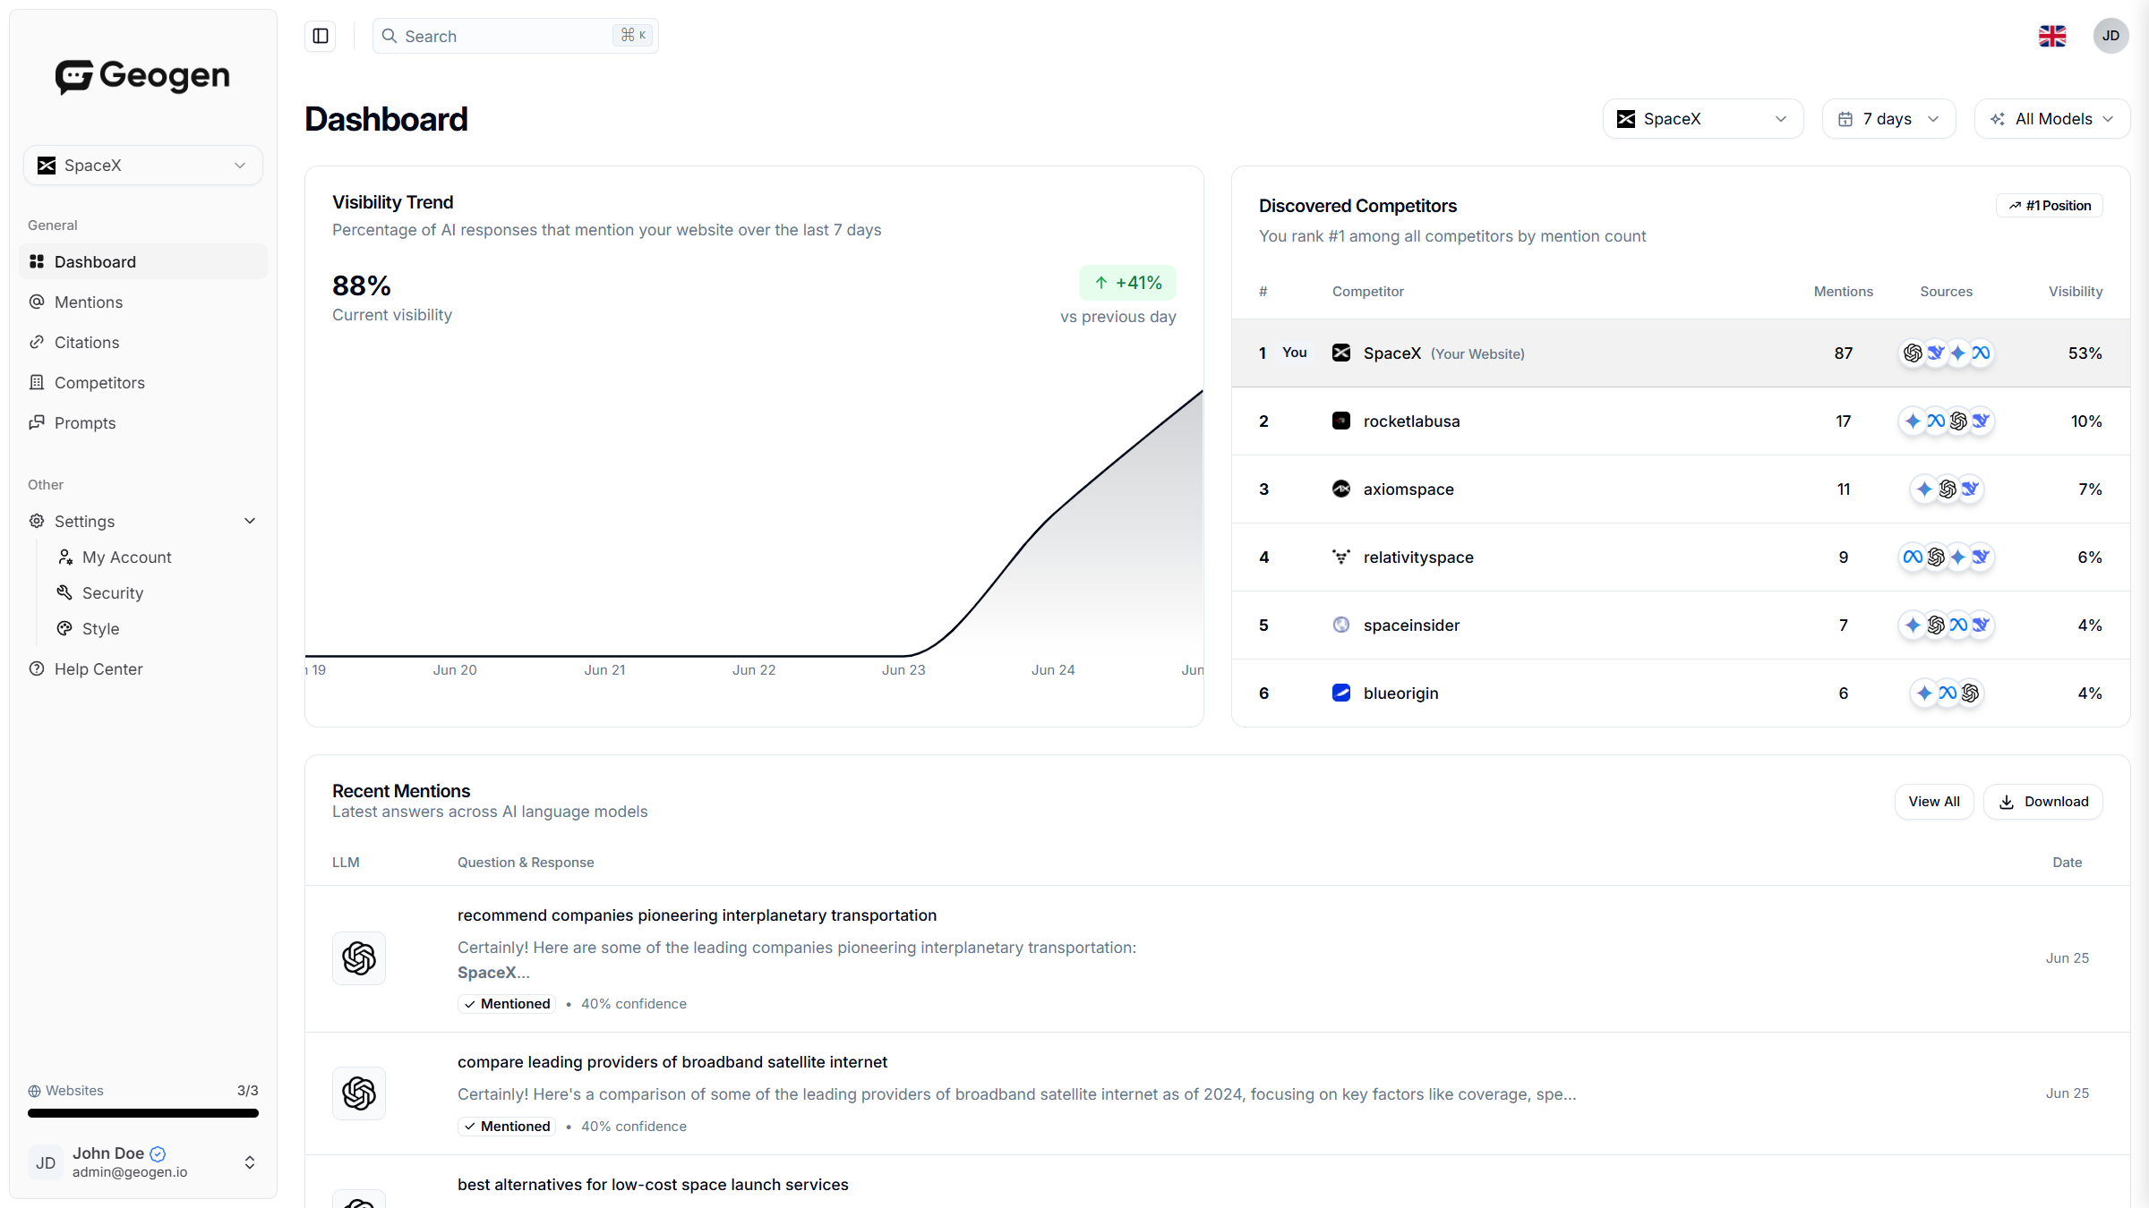Click the ChatGPT icon beside broadband satellite mention
This screenshot has height=1208, width=2149.
359,1093
